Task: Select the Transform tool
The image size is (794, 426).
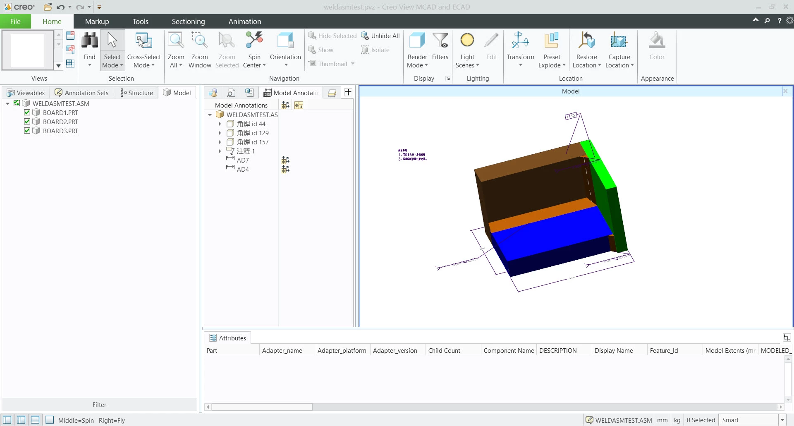Action: 520,49
